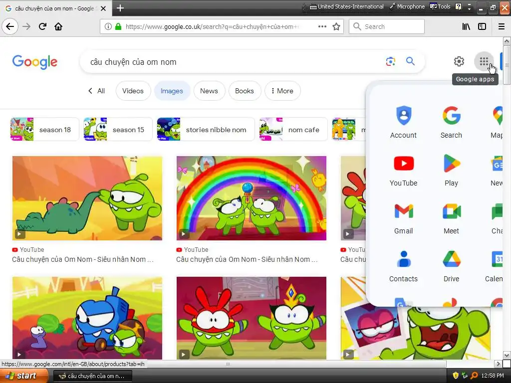Screen dimensions: 511x383
Task: Switch to Books results tab
Action: [245, 91]
